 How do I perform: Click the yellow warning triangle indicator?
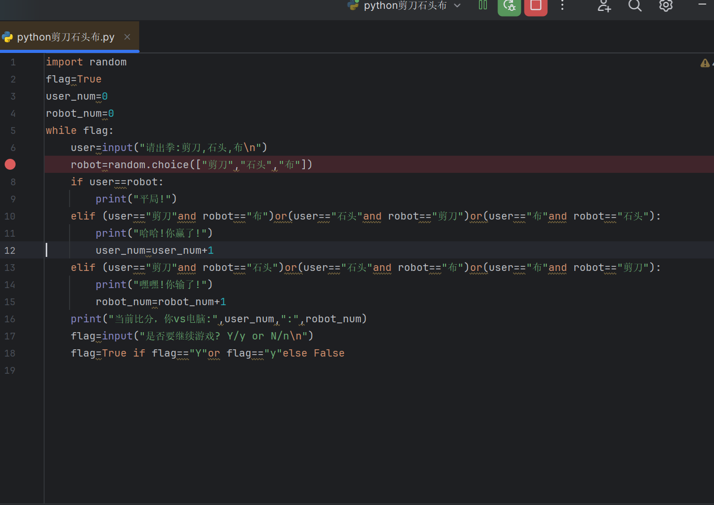(705, 63)
